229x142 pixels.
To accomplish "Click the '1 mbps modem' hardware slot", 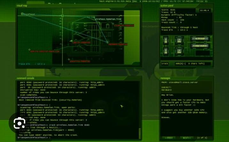I will pyautogui.click(x=200, y=46).
